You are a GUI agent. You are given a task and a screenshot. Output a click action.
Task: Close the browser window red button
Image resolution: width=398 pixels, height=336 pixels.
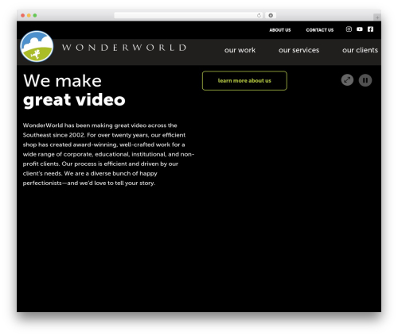tap(23, 15)
